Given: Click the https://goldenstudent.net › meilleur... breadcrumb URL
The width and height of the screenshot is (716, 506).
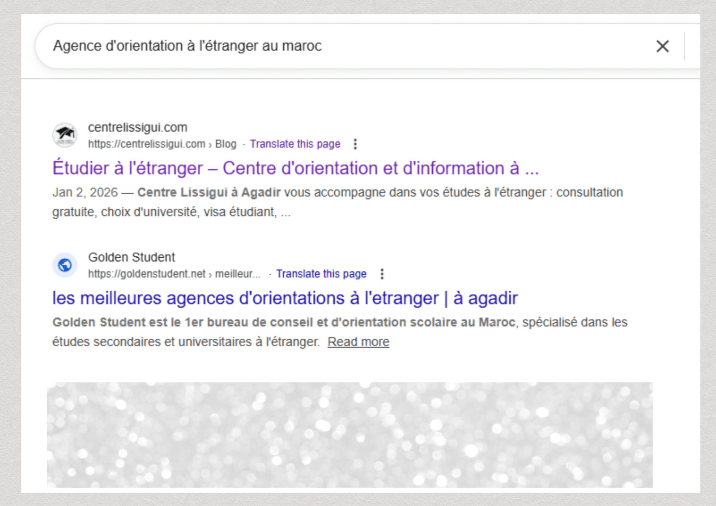Looking at the screenshot, I should [x=174, y=274].
